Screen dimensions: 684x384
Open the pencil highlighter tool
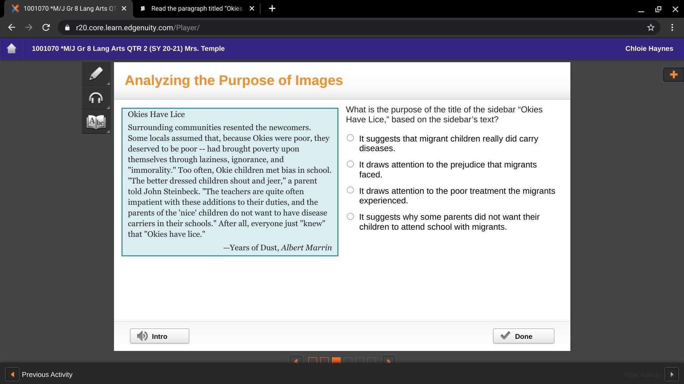(x=96, y=74)
